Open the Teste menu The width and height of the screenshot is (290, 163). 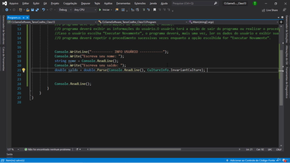point(97,3)
